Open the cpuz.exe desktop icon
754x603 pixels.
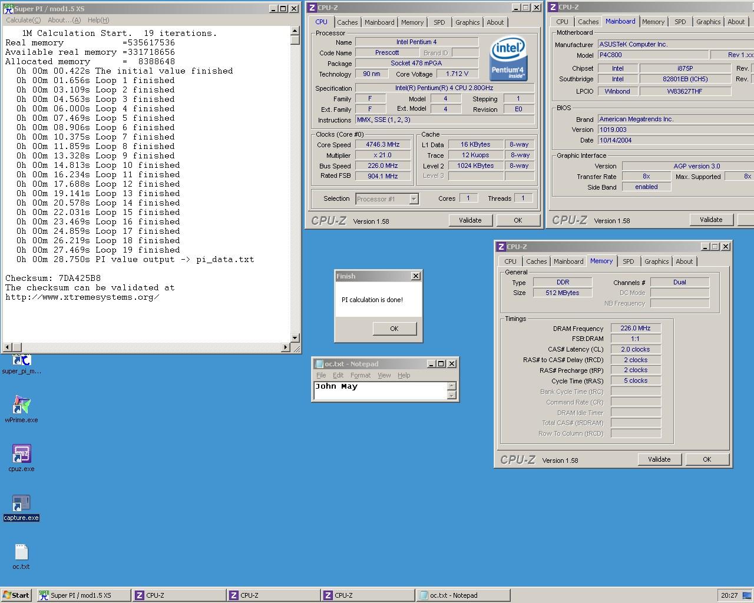click(x=21, y=458)
